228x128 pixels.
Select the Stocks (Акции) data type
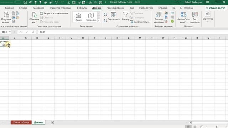78,17
